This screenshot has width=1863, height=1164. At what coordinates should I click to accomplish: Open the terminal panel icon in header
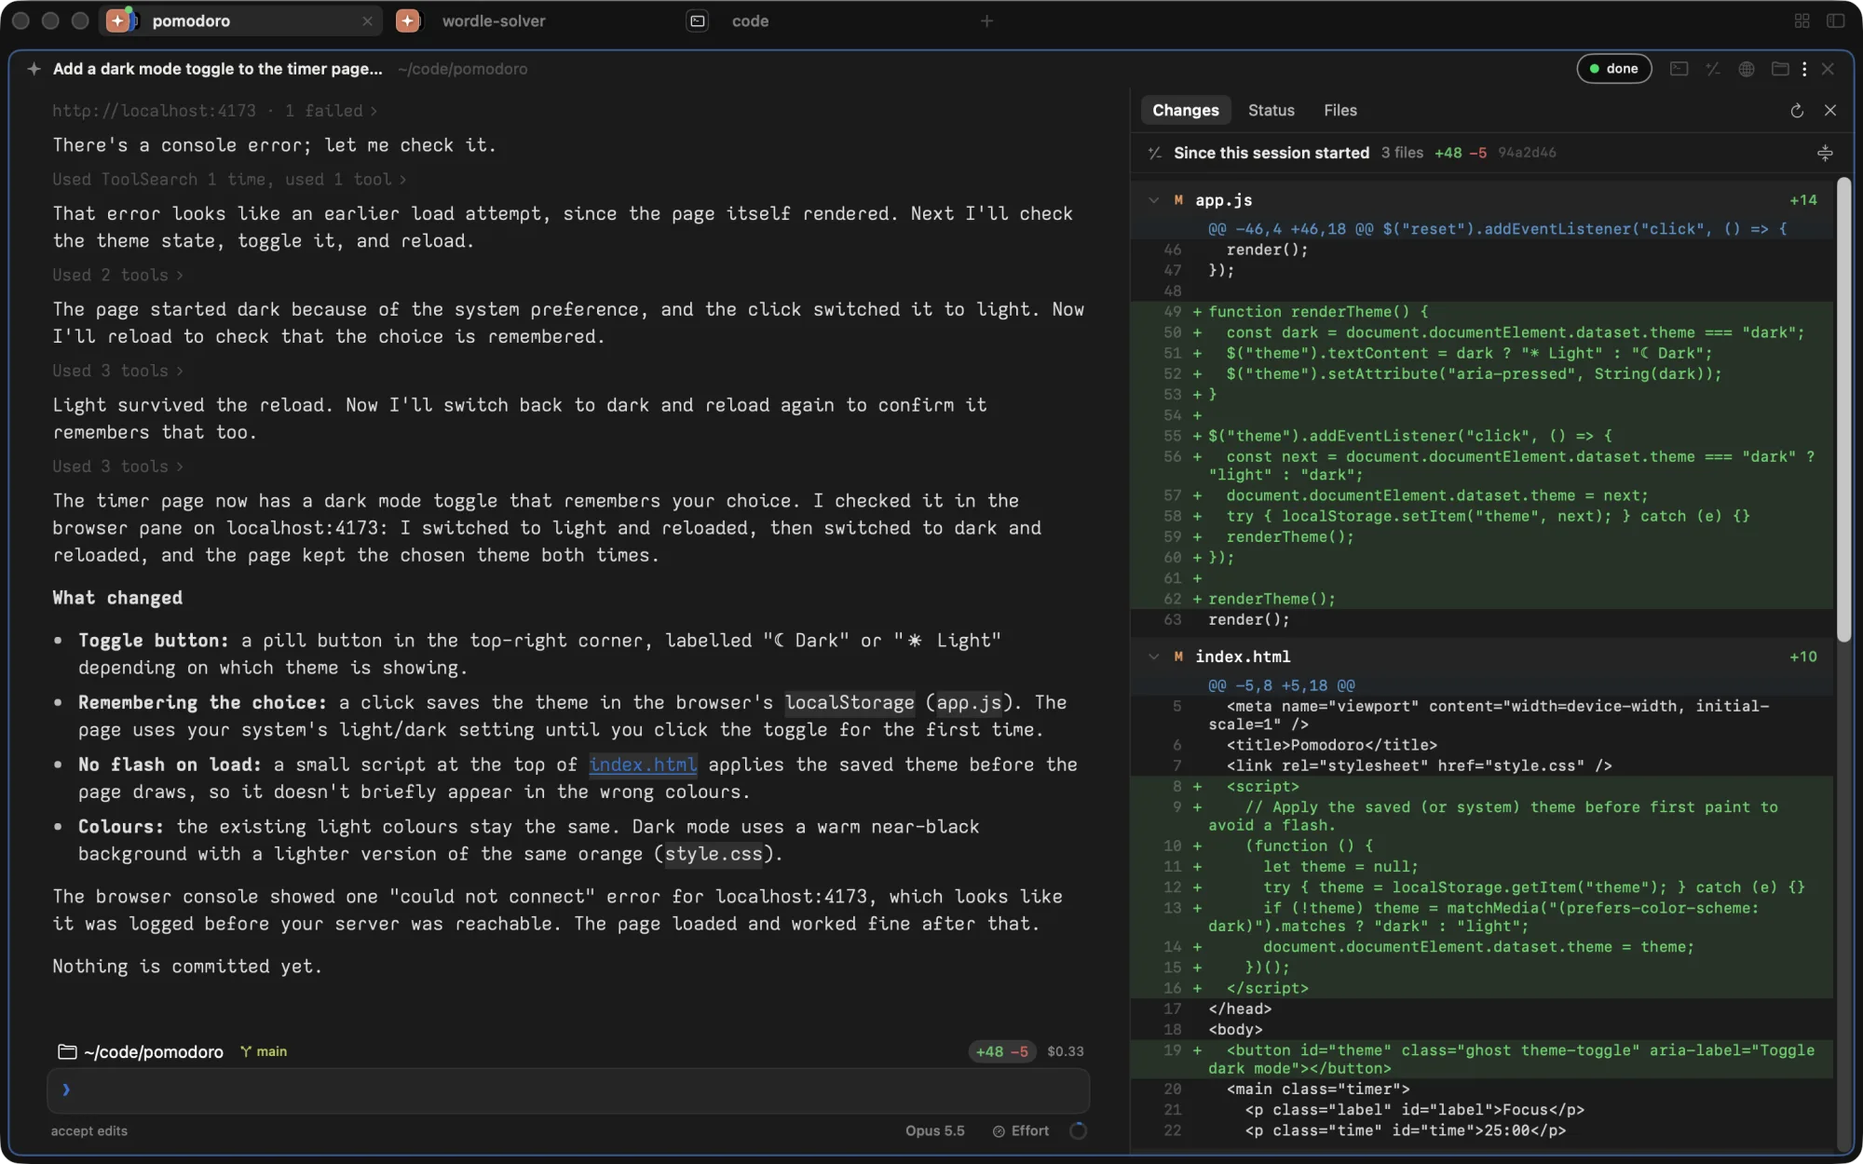click(x=1679, y=69)
